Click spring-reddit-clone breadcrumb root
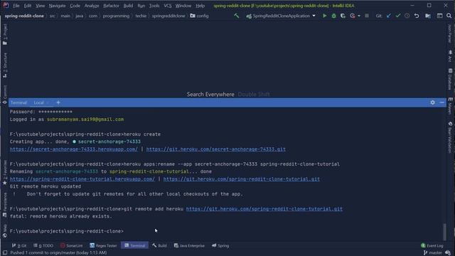This screenshot has height=256, width=455. click(x=24, y=16)
